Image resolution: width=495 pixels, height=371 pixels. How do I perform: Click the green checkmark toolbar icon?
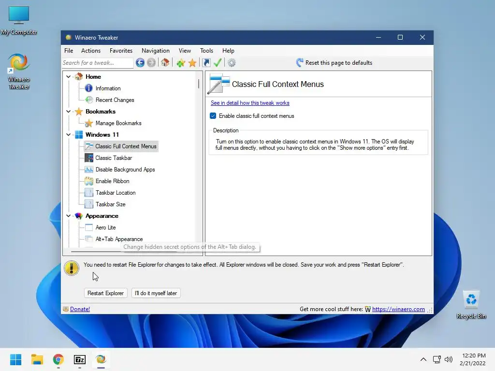coord(218,63)
